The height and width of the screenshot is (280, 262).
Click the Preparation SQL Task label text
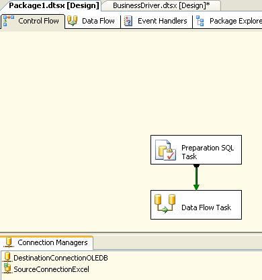coord(208,152)
